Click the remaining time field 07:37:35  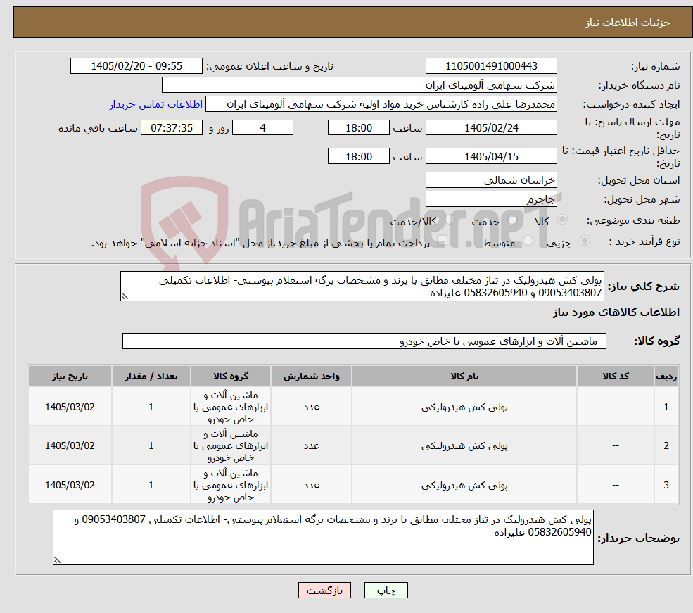point(172,127)
